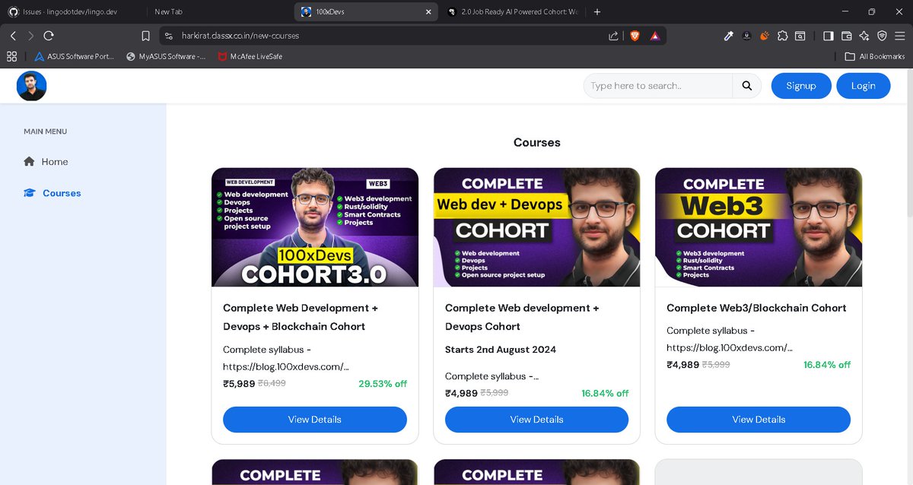Activate the color picker eyedropper extension
Viewport: 913px width, 485px height.
728,36
